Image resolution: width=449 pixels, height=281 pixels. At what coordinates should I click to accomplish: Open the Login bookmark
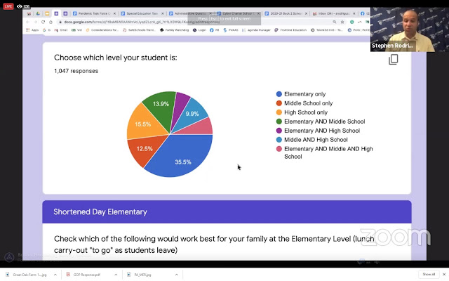pos(199,30)
